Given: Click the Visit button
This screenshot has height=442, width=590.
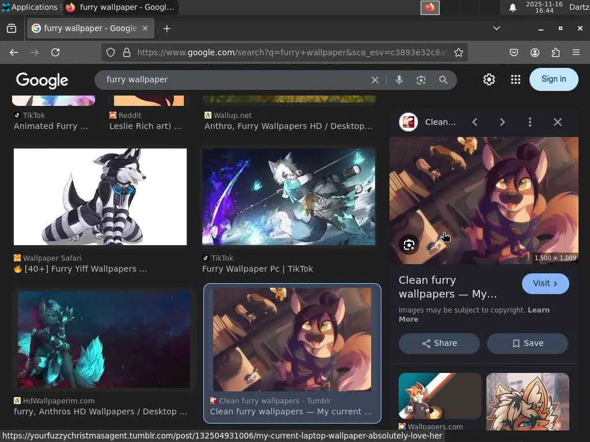Looking at the screenshot, I should click(x=545, y=283).
